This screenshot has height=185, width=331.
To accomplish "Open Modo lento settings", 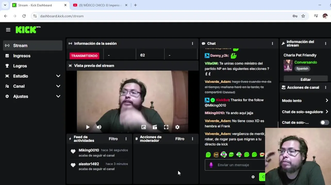I will point(305,101).
